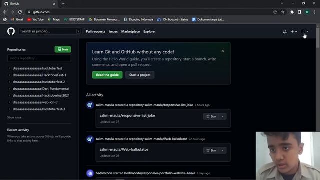Open the plus create-new dropdown
Screen dimensions: 320x180
(x=294, y=32)
